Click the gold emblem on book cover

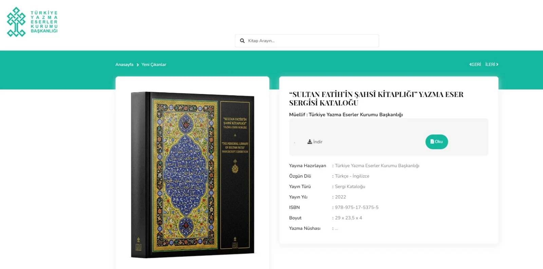pos(235,166)
